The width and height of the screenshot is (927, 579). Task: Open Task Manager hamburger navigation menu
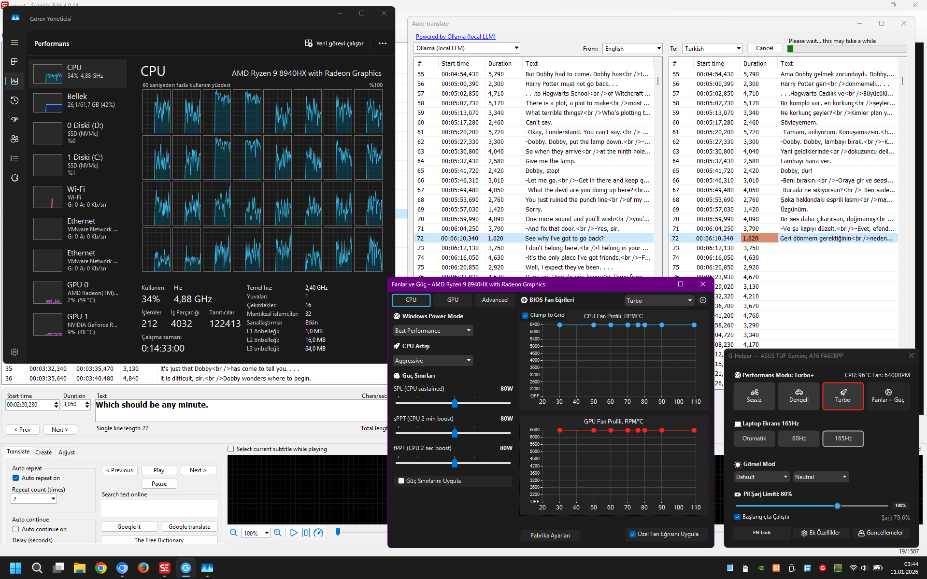[14, 42]
